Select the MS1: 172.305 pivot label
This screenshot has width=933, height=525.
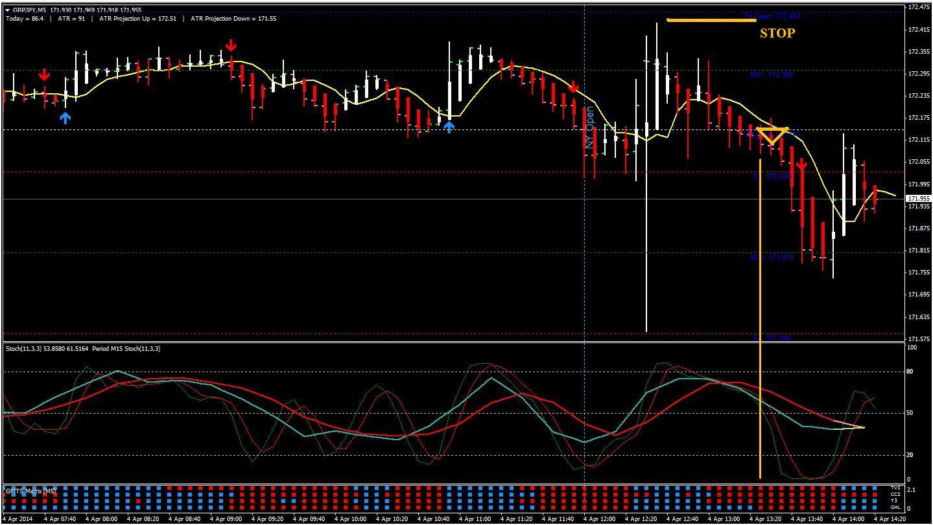(772, 75)
